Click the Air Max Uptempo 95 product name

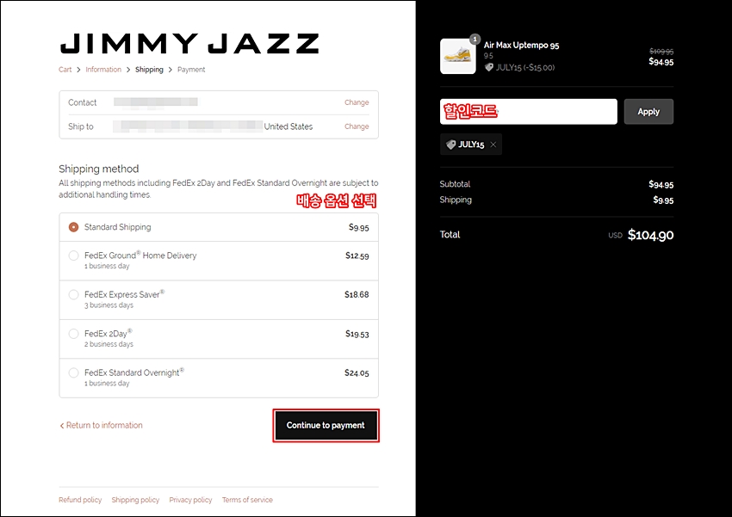point(522,46)
